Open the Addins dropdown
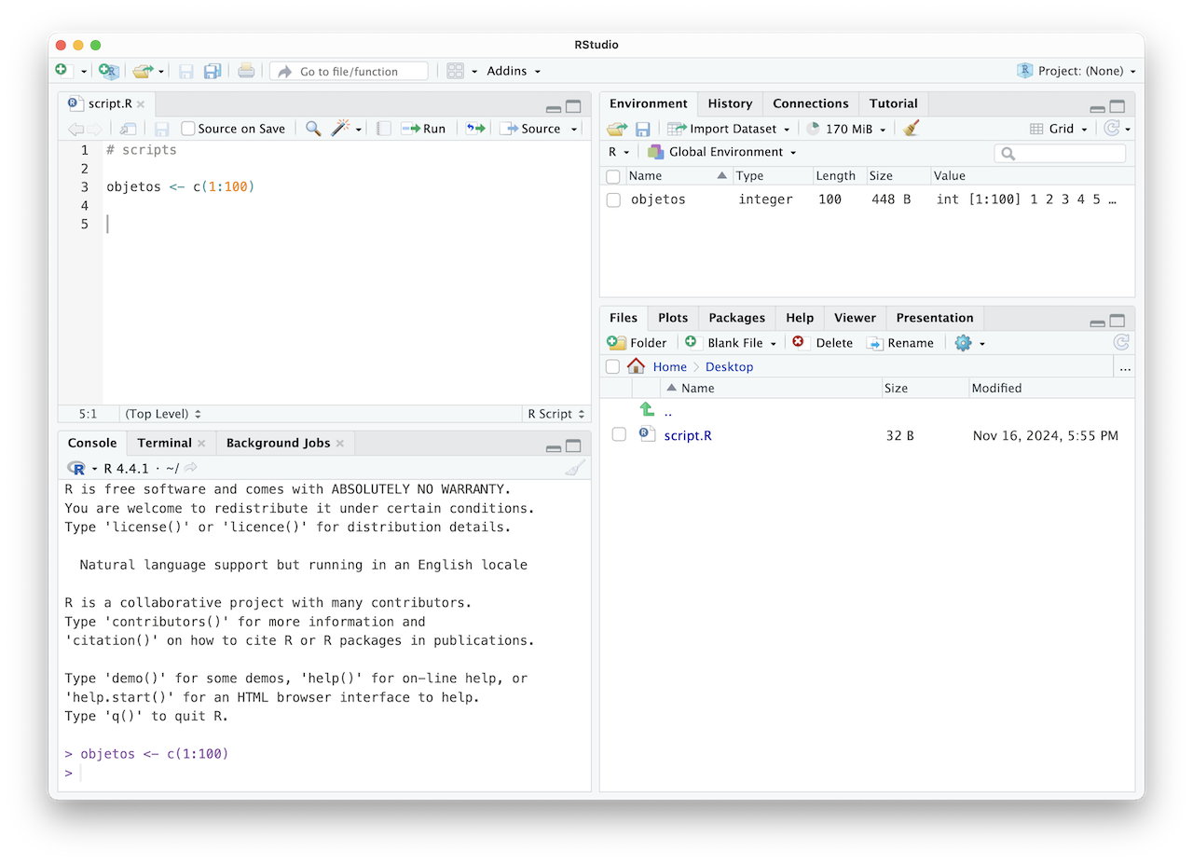Viewport: 1193px width, 864px height. tap(514, 71)
